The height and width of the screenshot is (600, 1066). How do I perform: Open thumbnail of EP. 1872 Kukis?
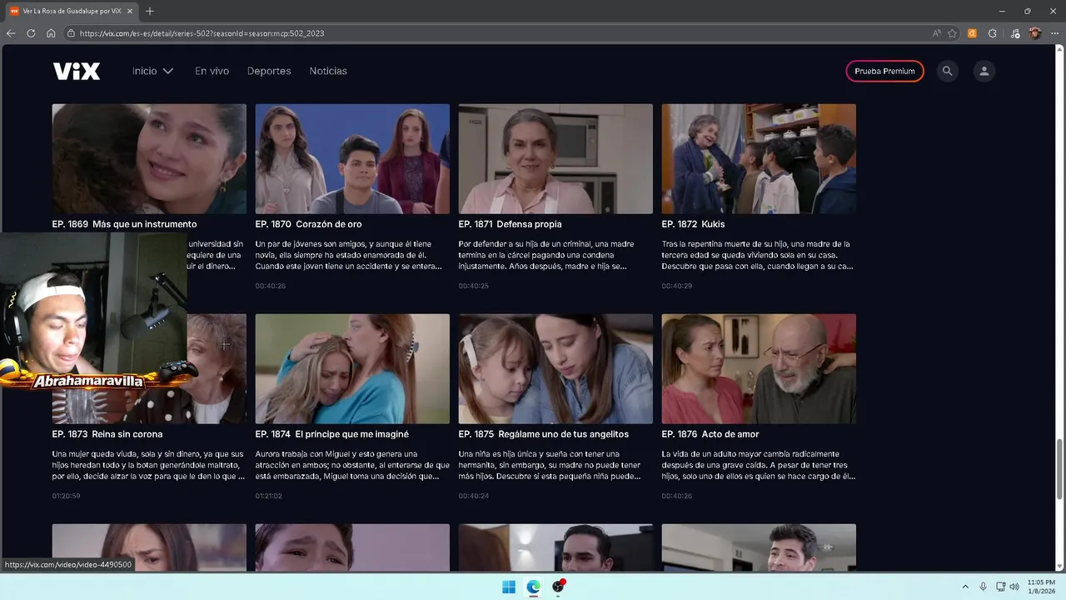pos(759,158)
